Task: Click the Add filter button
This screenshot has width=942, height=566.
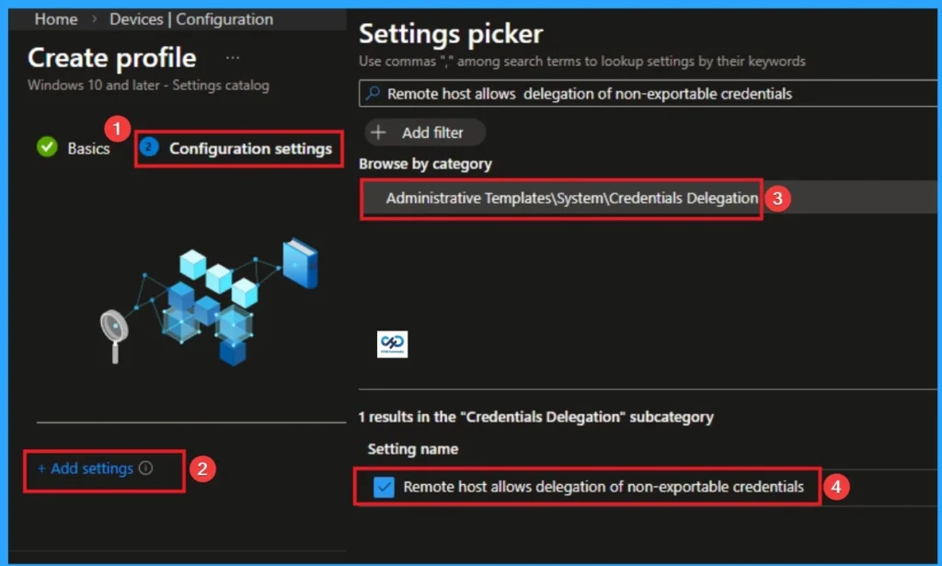Action: (x=423, y=132)
